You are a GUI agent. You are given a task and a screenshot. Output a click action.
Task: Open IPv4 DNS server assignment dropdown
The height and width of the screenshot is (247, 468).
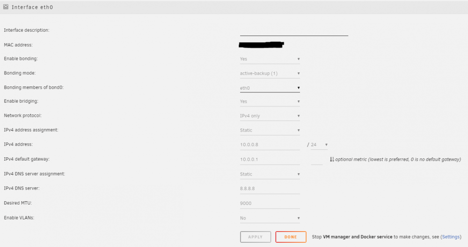(x=270, y=174)
